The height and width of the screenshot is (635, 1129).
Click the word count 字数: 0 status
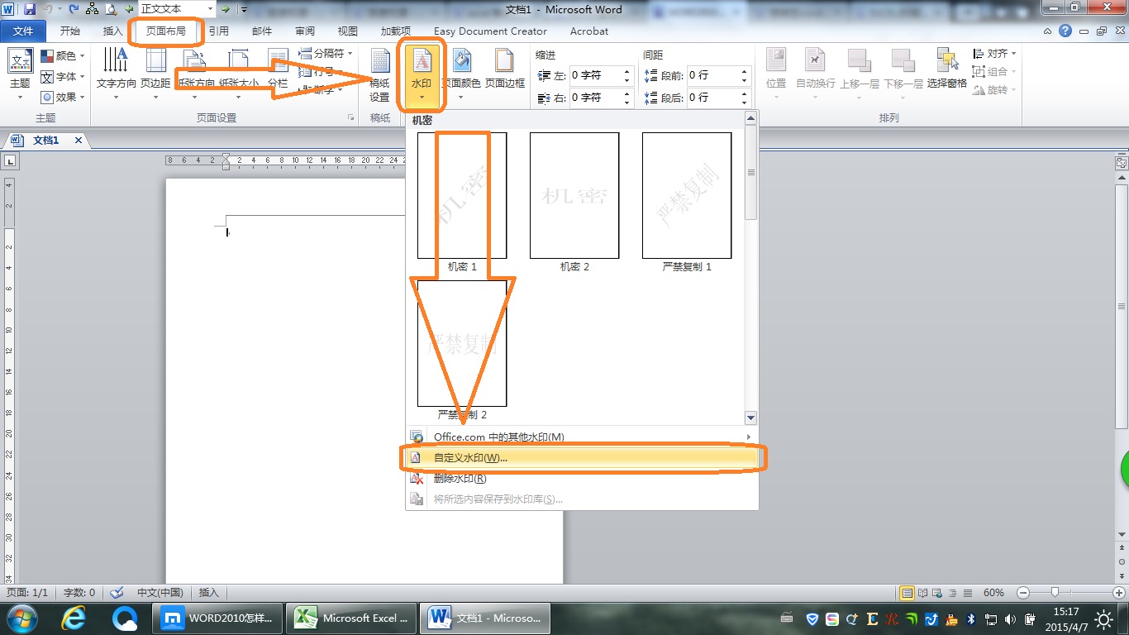(x=80, y=593)
